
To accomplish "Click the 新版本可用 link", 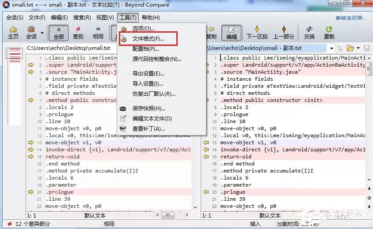I will tap(351, 18).
